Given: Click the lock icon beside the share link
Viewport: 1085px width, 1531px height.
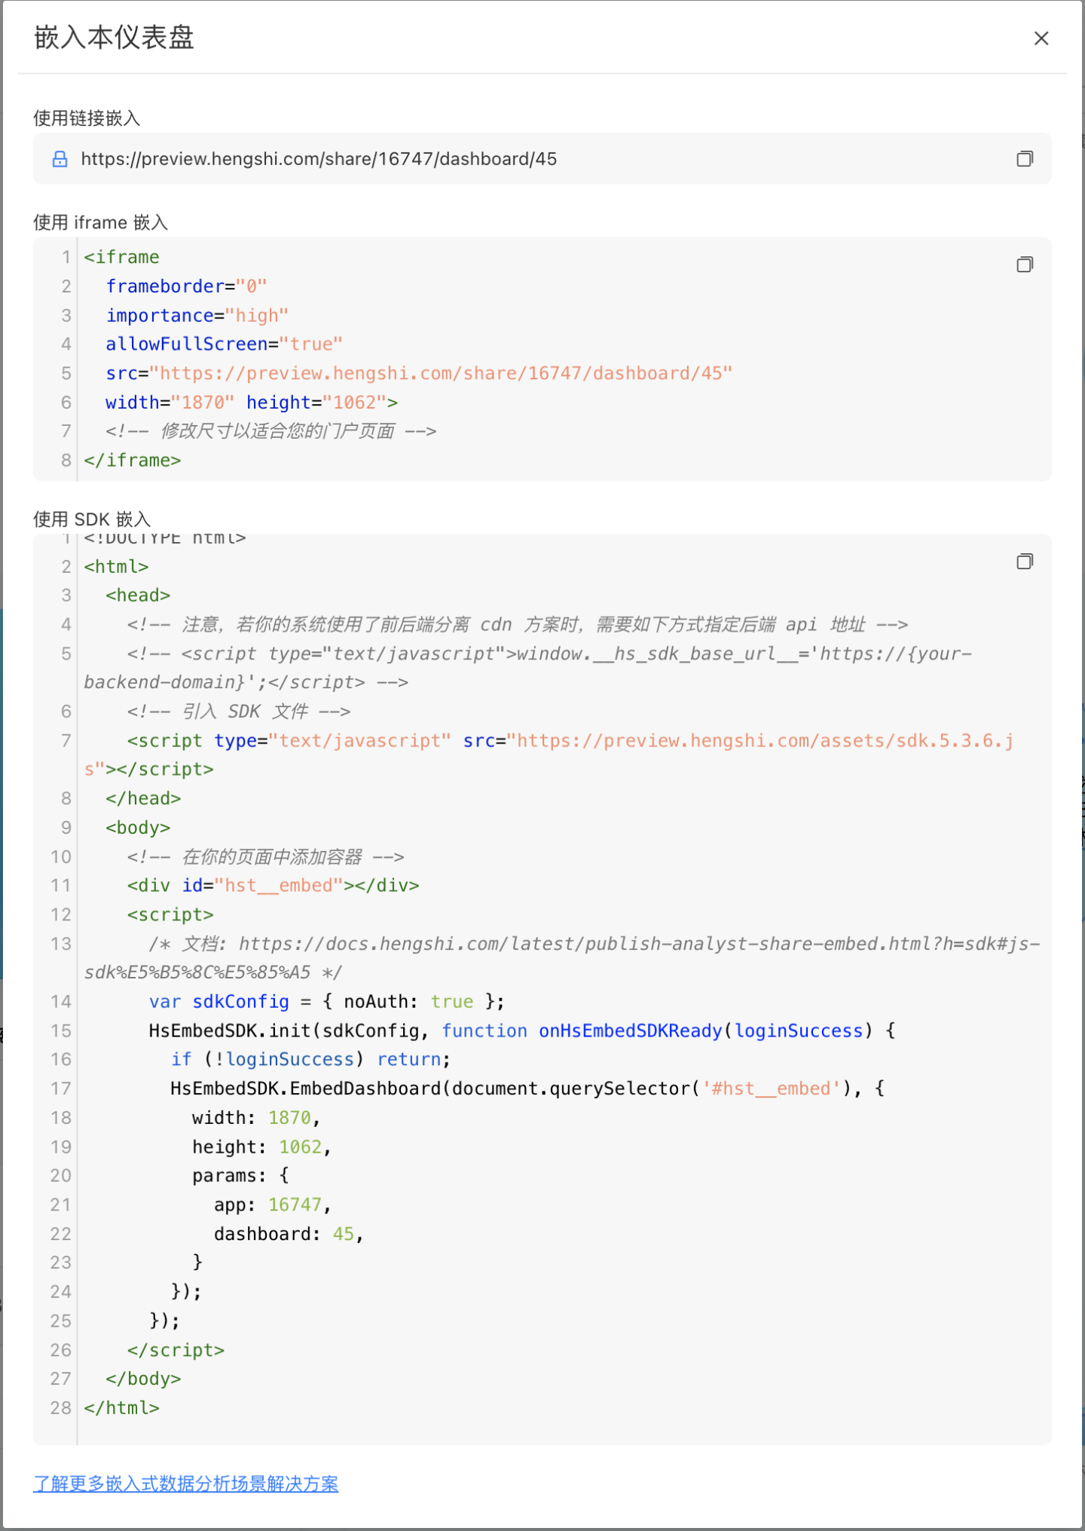Looking at the screenshot, I should point(60,159).
